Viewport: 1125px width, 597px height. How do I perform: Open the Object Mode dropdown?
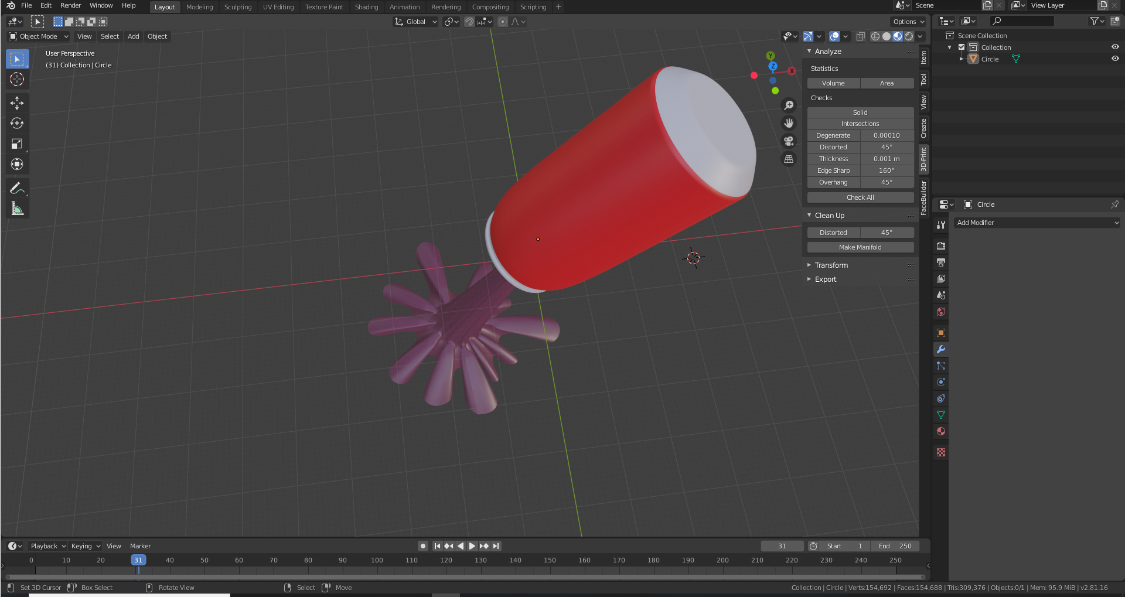(39, 36)
